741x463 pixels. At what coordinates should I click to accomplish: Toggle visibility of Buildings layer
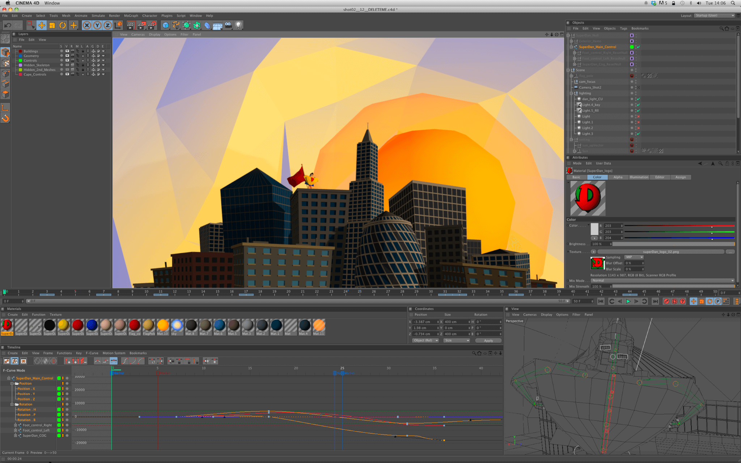pyautogui.click(x=67, y=51)
